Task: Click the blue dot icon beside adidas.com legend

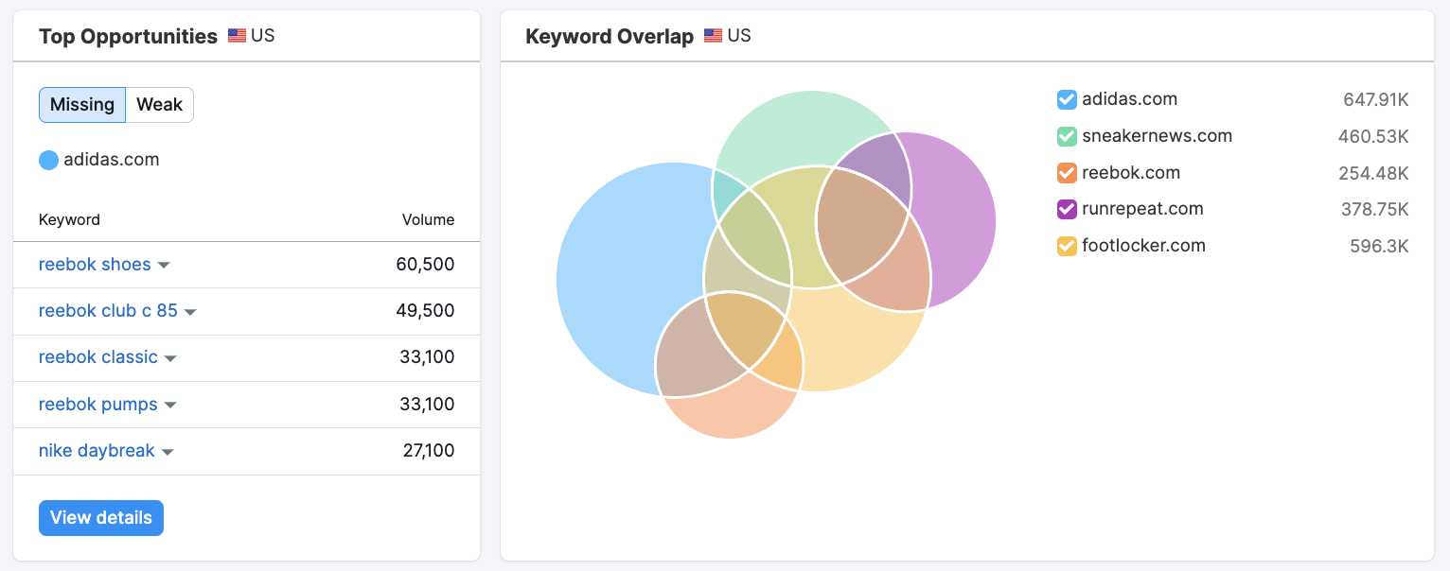Action: coord(48,160)
